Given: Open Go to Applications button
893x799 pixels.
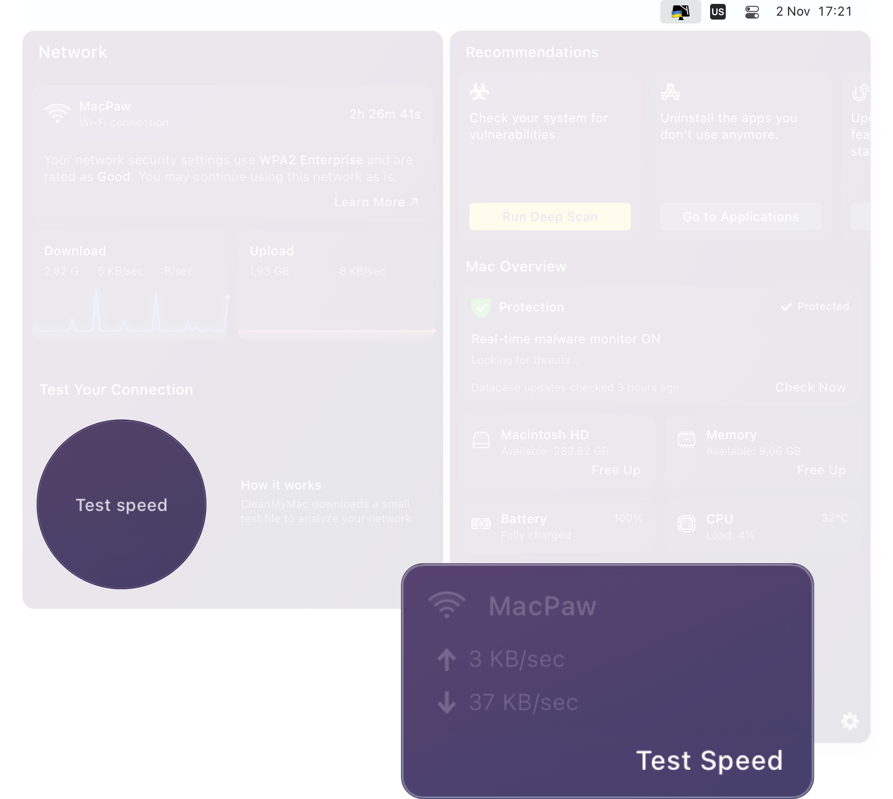Looking at the screenshot, I should [x=740, y=217].
